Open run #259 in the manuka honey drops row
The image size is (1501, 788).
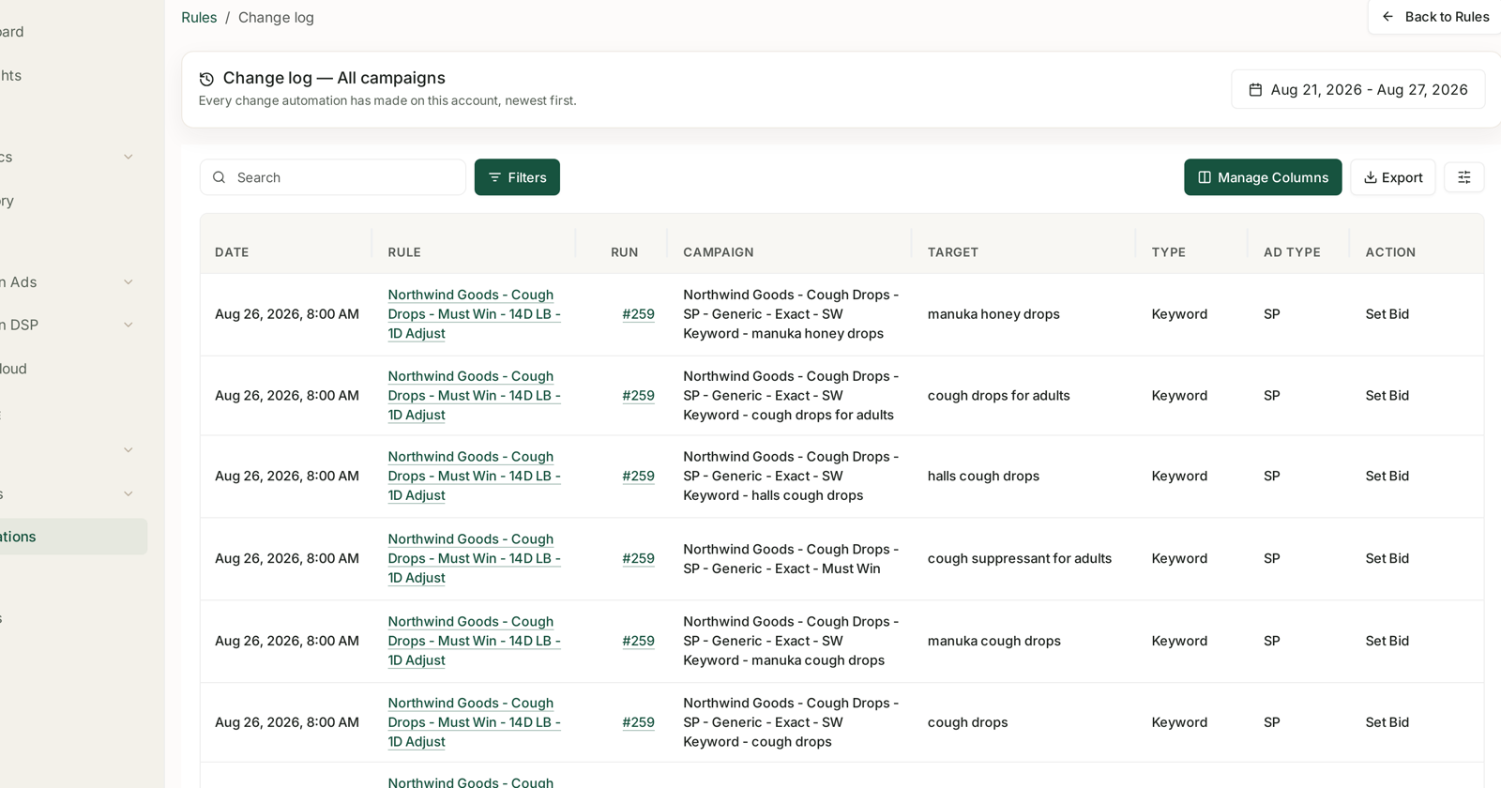pyautogui.click(x=638, y=314)
